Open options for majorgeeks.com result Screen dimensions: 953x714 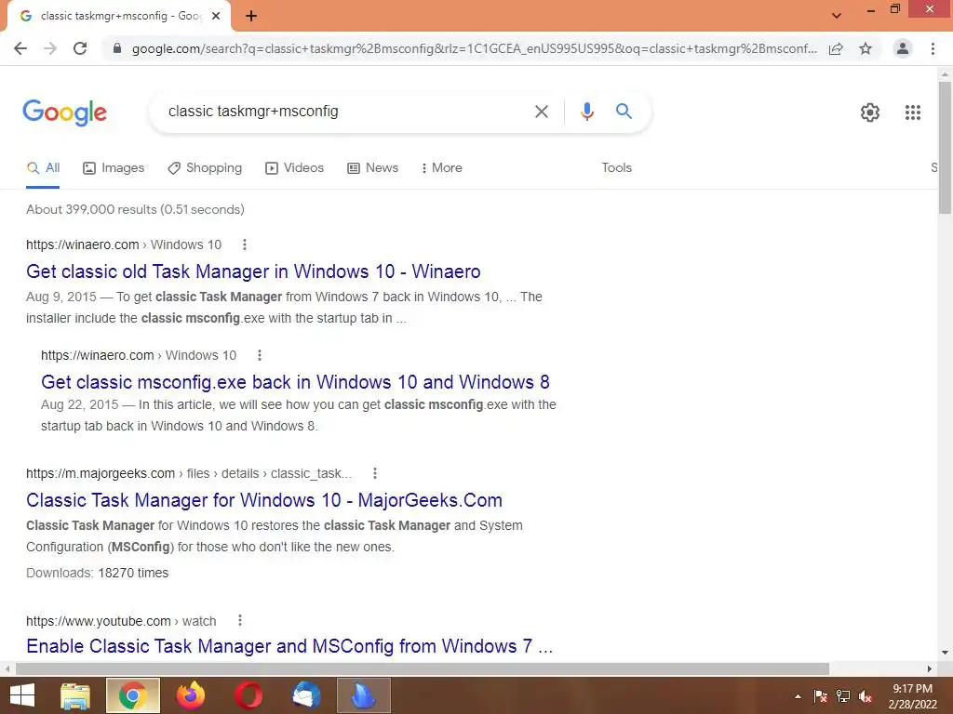(375, 473)
